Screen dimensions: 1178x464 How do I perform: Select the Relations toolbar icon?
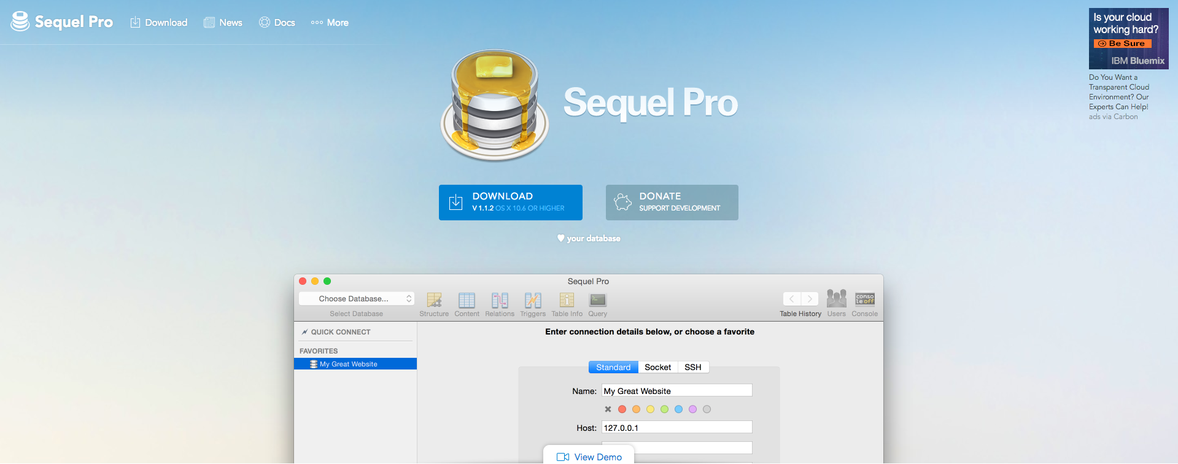click(x=500, y=304)
